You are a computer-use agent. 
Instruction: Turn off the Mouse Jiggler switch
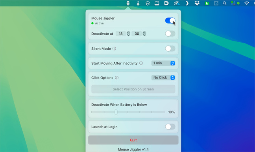tap(170, 21)
